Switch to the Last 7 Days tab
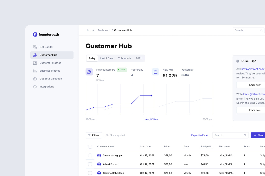The height and width of the screenshot is (176, 265). tap(107, 58)
